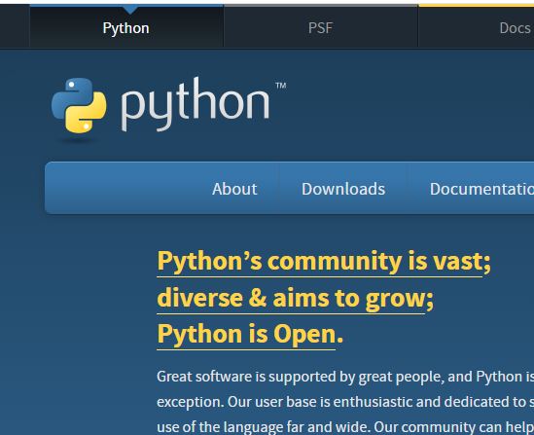This screenshot has width=534, height=435.
Task: Open the PSF top tab
Action: click(x=320, y=27)
